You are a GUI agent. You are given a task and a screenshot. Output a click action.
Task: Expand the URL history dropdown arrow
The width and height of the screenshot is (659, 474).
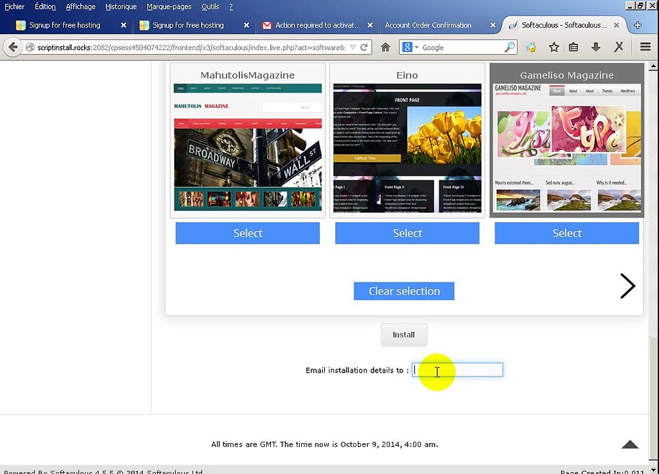(x=353, y=47)
